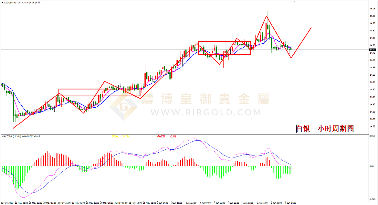Click the 14.25 level on price scale
The height and width of the screenshot is (205, 378).
coord(373,127)
